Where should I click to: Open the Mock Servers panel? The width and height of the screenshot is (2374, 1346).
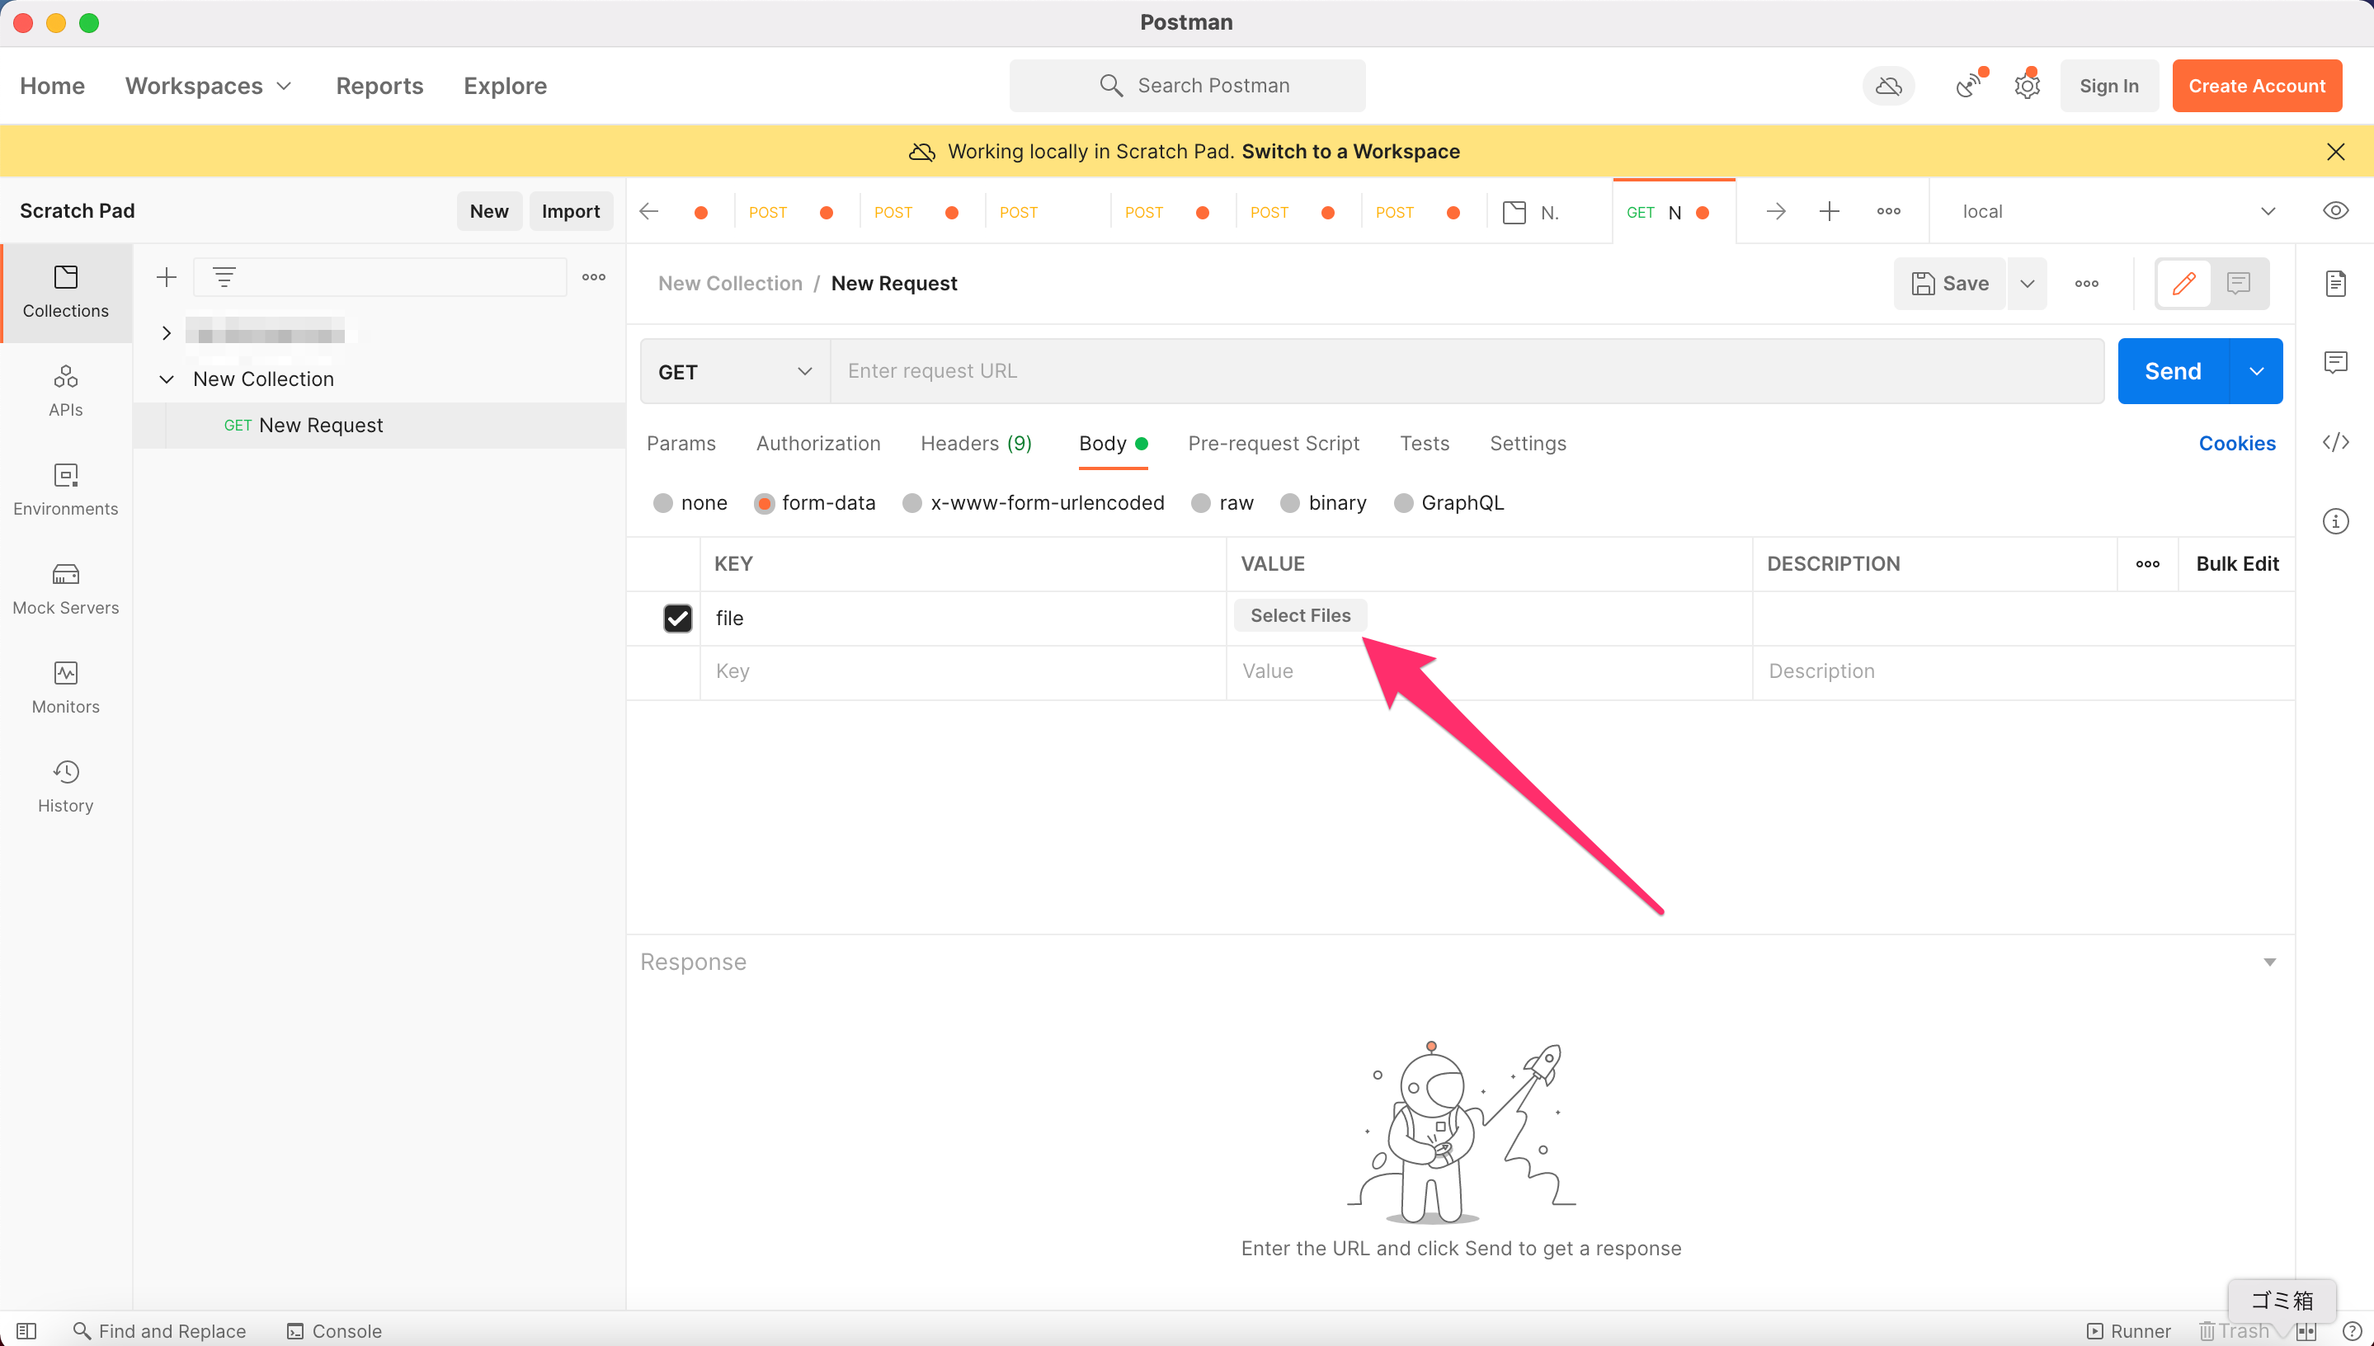[x=64, y=588]
